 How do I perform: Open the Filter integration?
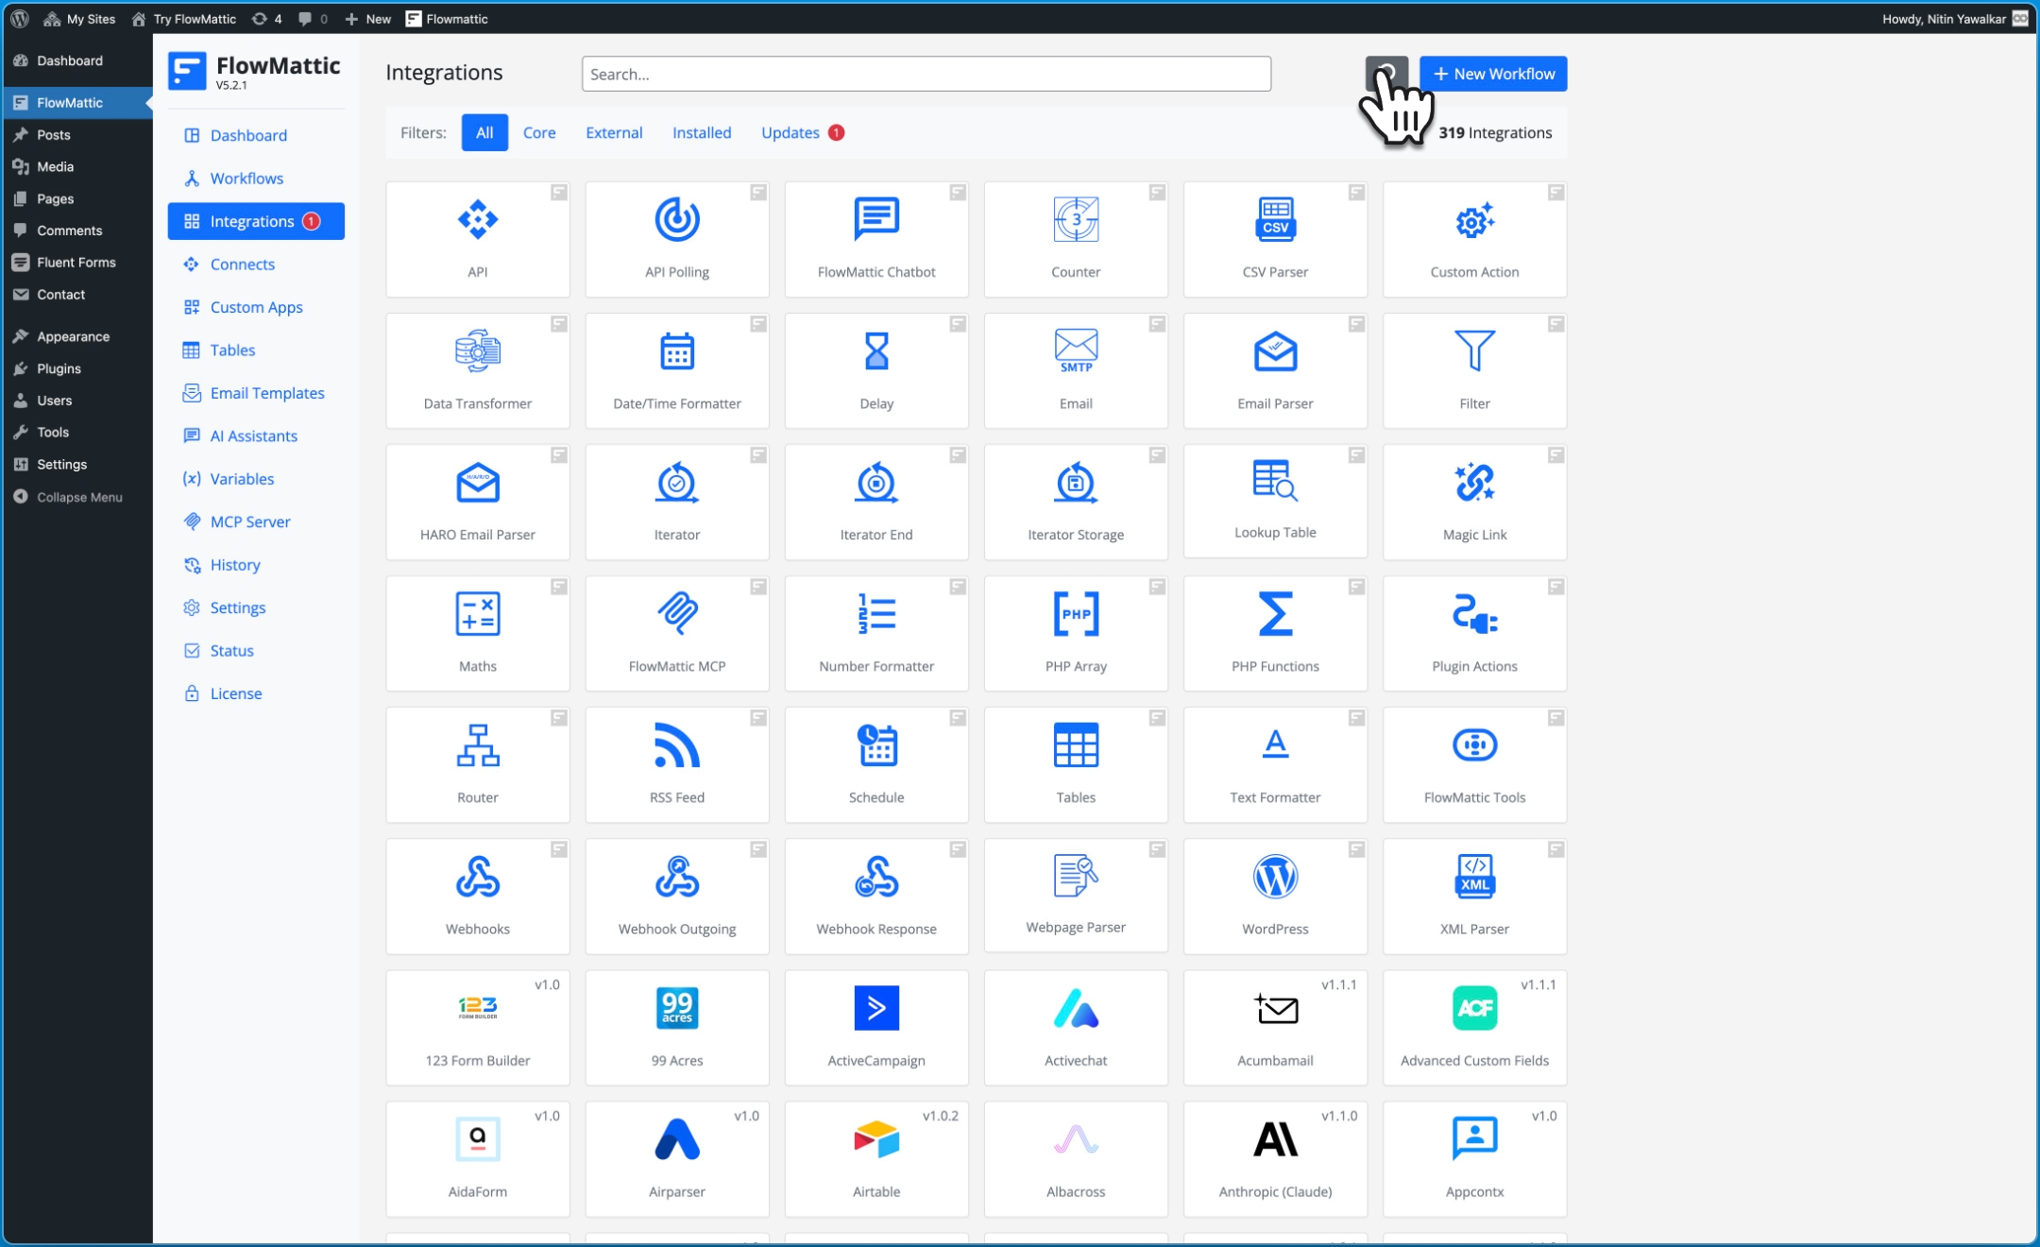point(1474,370)
